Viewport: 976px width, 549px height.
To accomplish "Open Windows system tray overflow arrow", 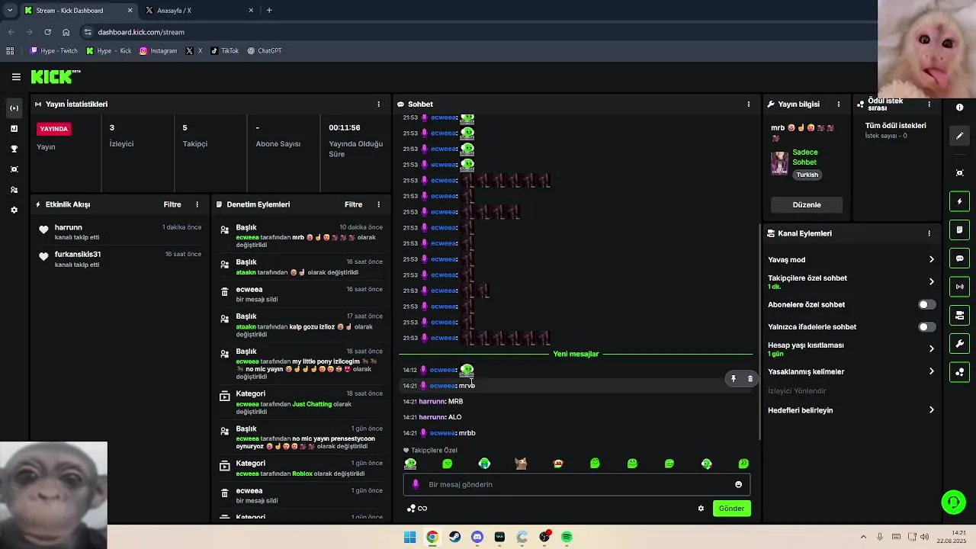I will coord(863,537).
